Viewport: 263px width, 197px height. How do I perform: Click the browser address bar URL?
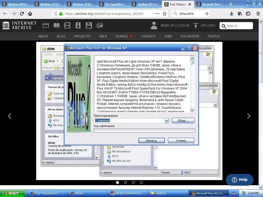pyautogui.click(x=104, y=14)
